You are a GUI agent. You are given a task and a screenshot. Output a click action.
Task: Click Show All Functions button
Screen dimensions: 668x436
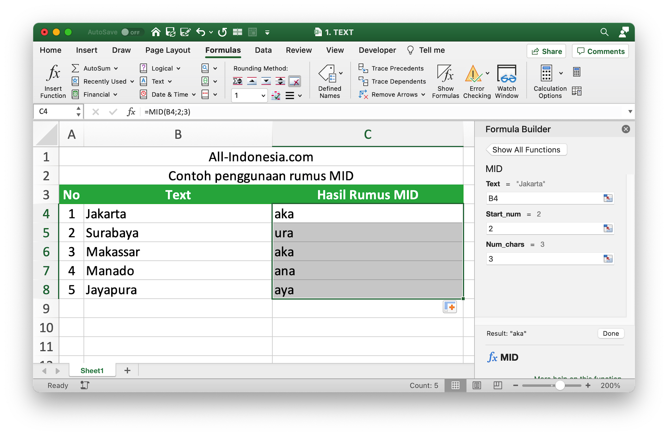point(526,150)
